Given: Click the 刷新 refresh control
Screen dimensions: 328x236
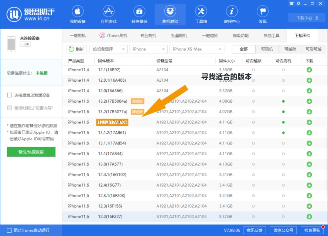Looking at the screenshot, I should point(75,49).
